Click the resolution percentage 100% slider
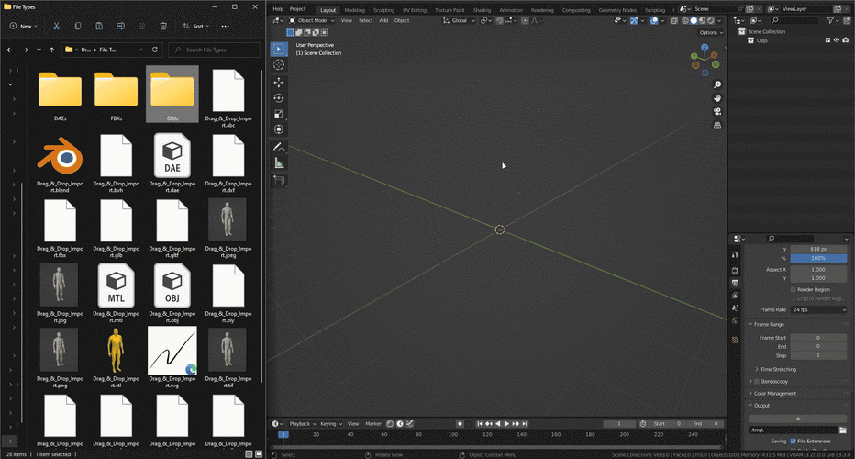This screenshot has height=459, width=855. coord(818,258)
